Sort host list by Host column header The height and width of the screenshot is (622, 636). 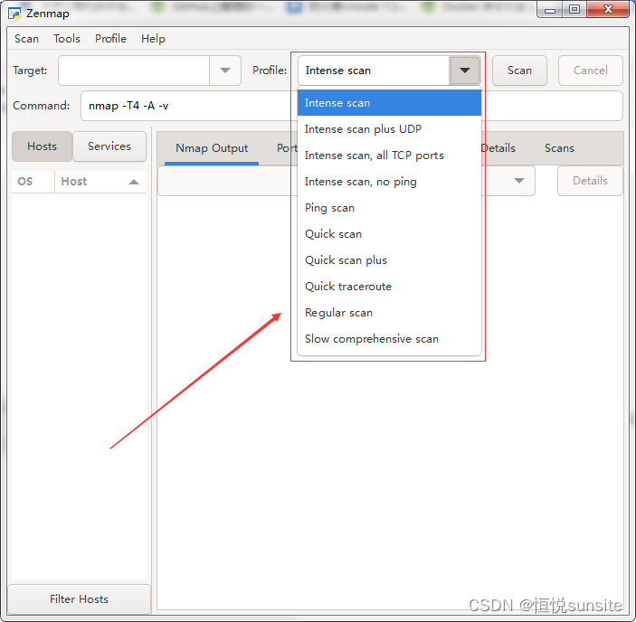pos(100,182)
